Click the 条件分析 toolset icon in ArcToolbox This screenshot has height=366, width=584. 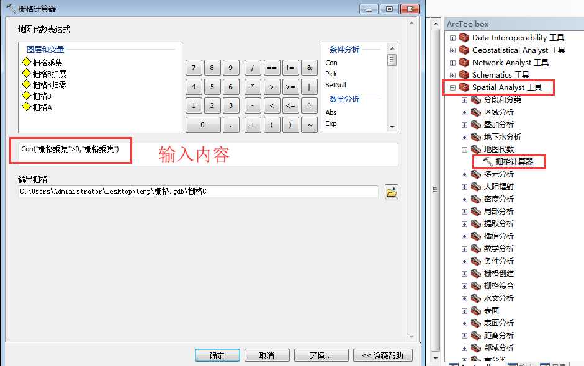coord(475,261)
